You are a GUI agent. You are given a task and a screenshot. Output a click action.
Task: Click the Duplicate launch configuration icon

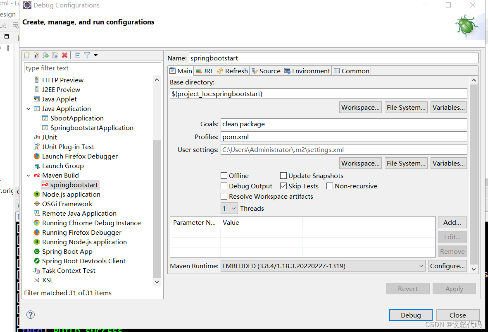point(55,55)
